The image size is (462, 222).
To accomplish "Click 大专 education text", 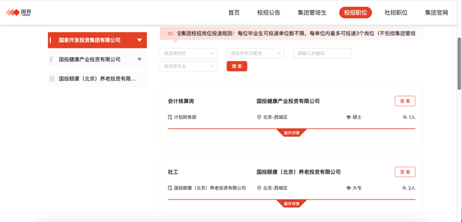I will (357, 188).
